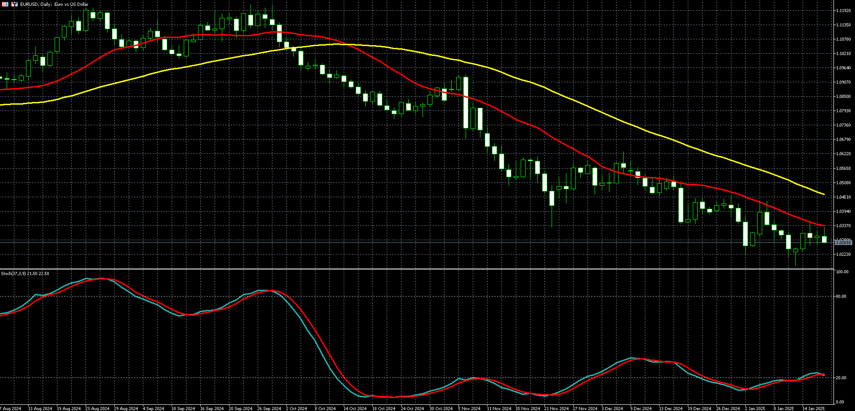Click the 1.03940 price scale label
This screenshot has height=411, width=855.
coord(843,211)
